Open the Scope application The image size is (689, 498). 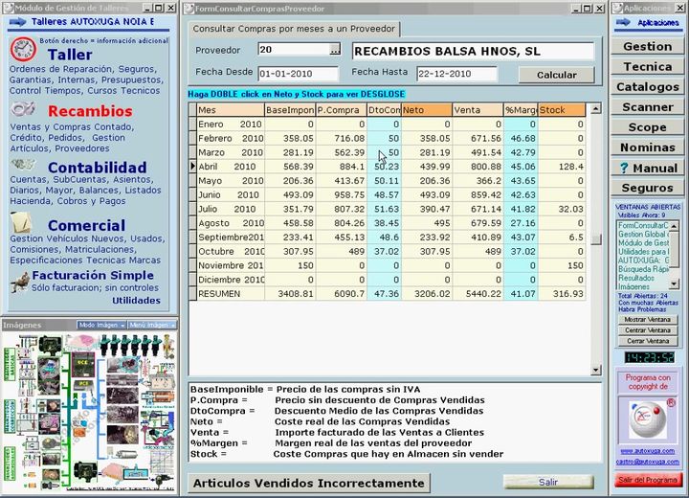click(647, 127)
